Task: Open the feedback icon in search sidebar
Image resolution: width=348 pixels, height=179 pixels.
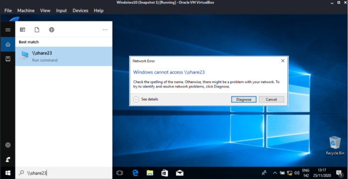Action: pyautogui.click(x=8, y=160)
